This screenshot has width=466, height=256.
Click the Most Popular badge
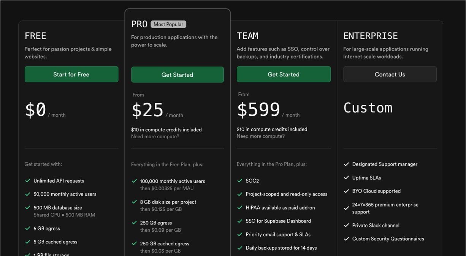pyautogui.click(x=168, y=24)
